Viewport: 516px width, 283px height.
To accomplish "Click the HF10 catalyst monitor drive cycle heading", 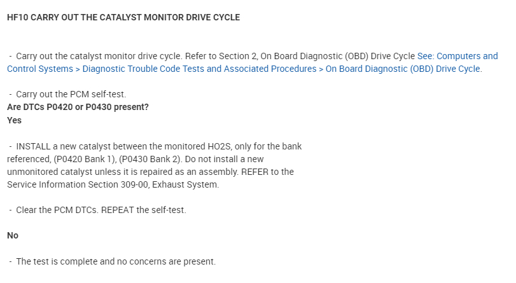I will 123,18.
